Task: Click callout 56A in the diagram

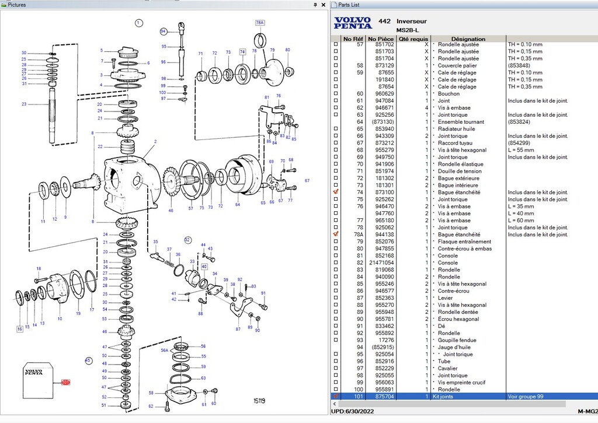Action: click(164, 350)
